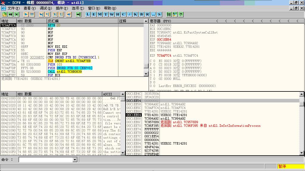Open the 插件(P) menu

62,8
